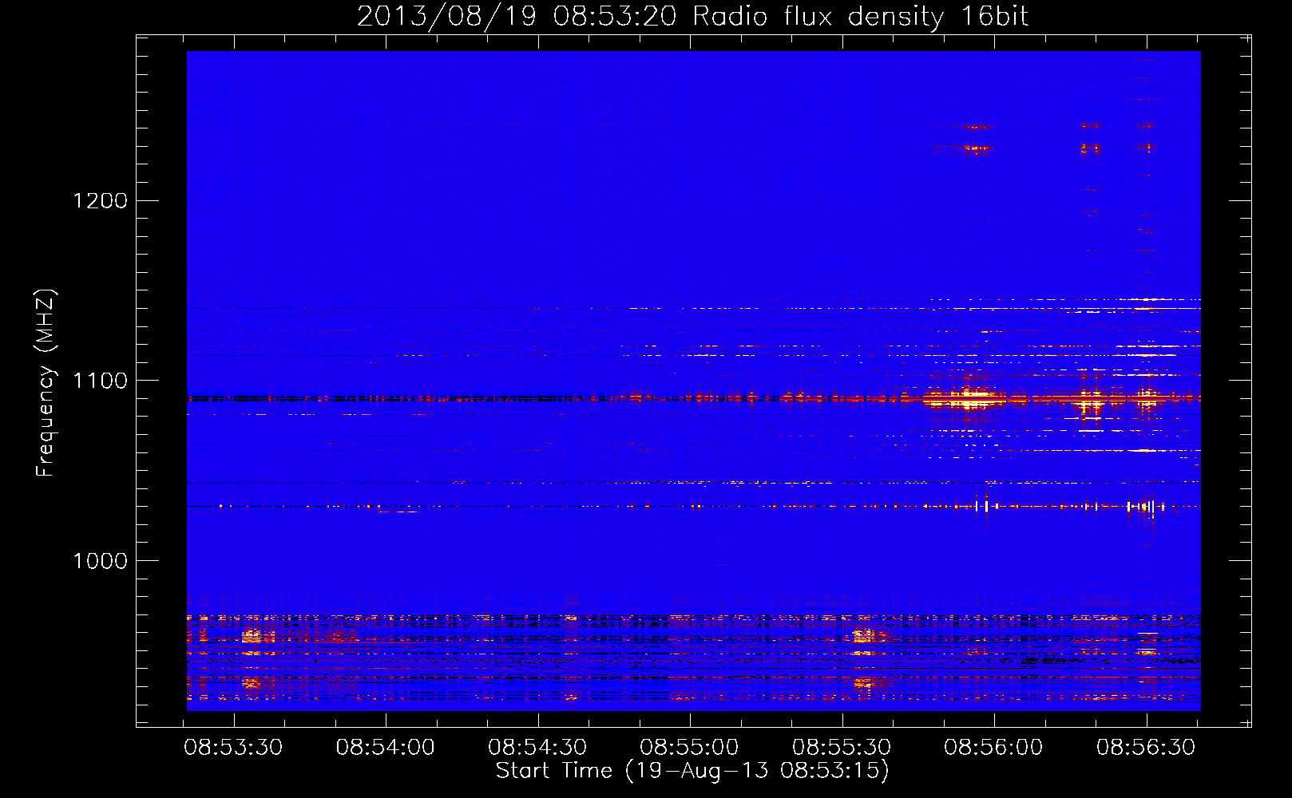This screenshot has width=1292, height=798.
Task: Click the 08:56:00 time tick label
Action: pyautogui.click(x=993, y=748)
